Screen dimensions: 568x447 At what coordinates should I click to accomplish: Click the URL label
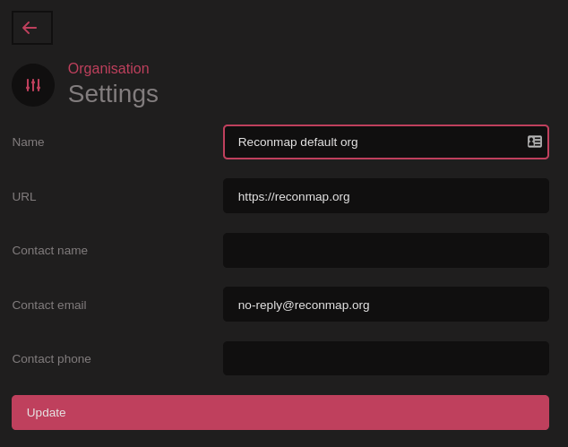[x=24, y=197]
